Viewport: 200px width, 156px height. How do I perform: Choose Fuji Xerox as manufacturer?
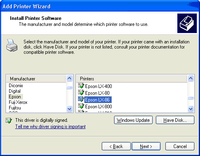pos(18,102)
